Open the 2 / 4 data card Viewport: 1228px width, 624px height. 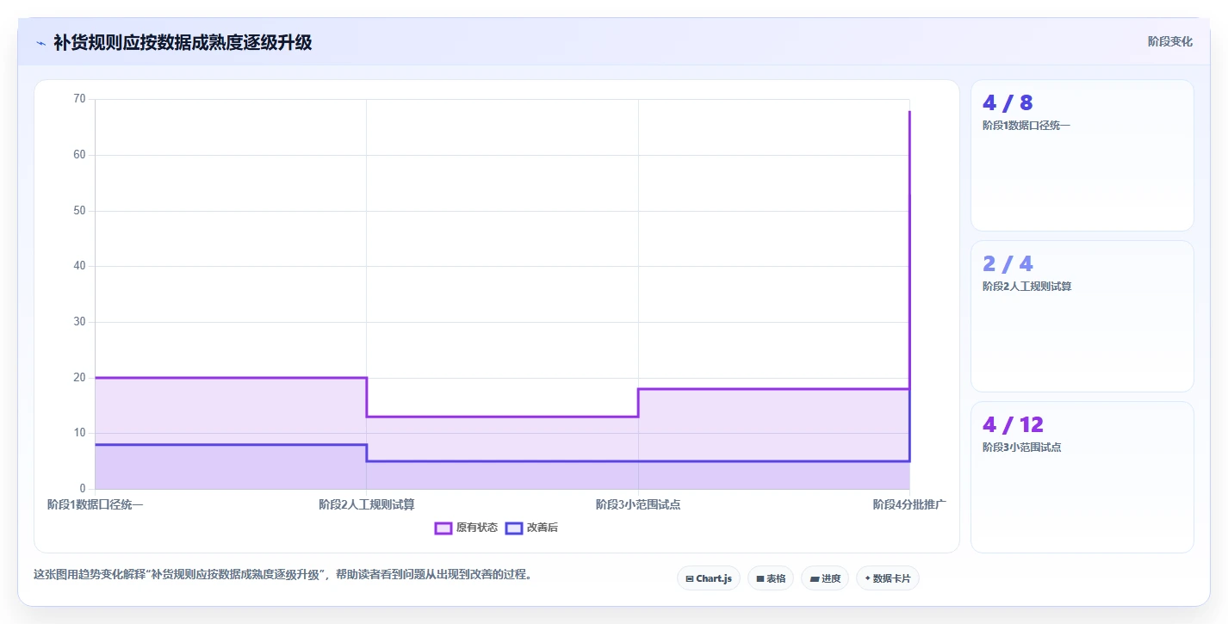[1082, 317]
